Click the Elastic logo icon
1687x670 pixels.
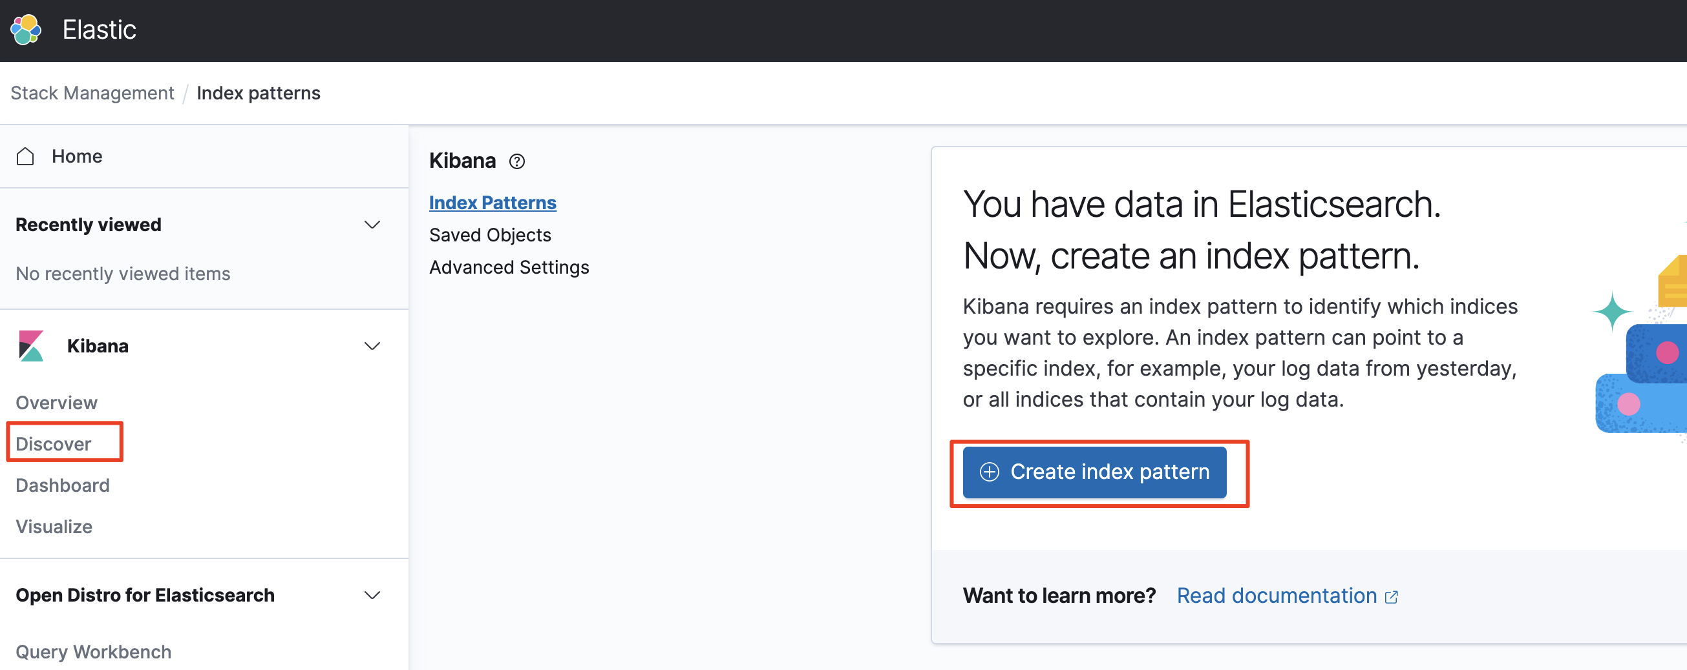click(x=26, y=30)
